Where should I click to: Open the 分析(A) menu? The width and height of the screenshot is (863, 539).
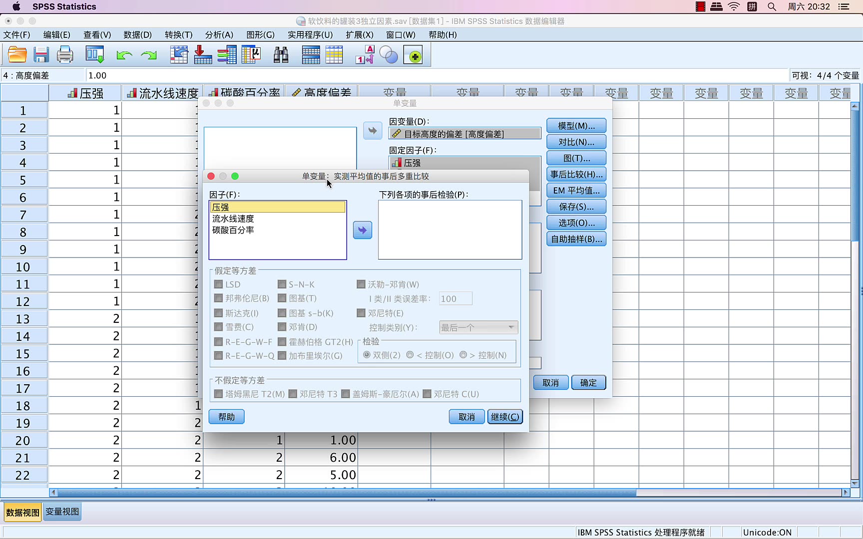point(219,35)
